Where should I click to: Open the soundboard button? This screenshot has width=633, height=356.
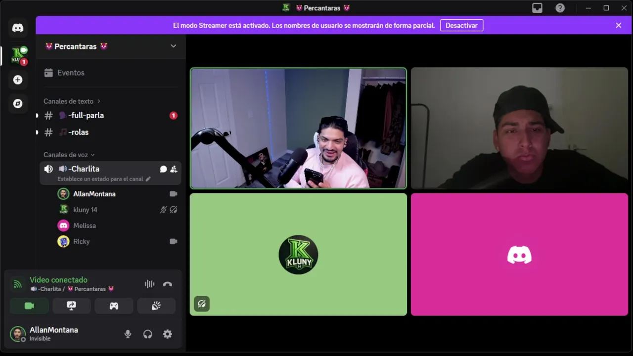click(156, 306)
